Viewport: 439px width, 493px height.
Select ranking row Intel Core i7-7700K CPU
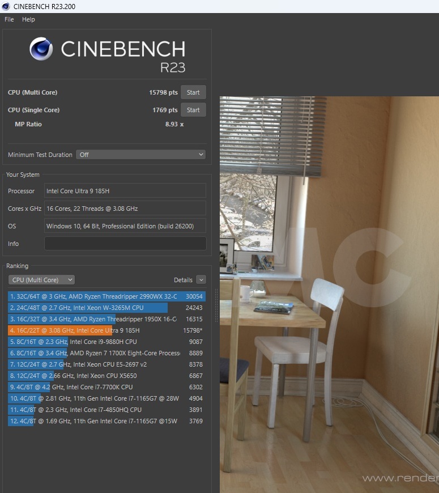coord(106,387)
